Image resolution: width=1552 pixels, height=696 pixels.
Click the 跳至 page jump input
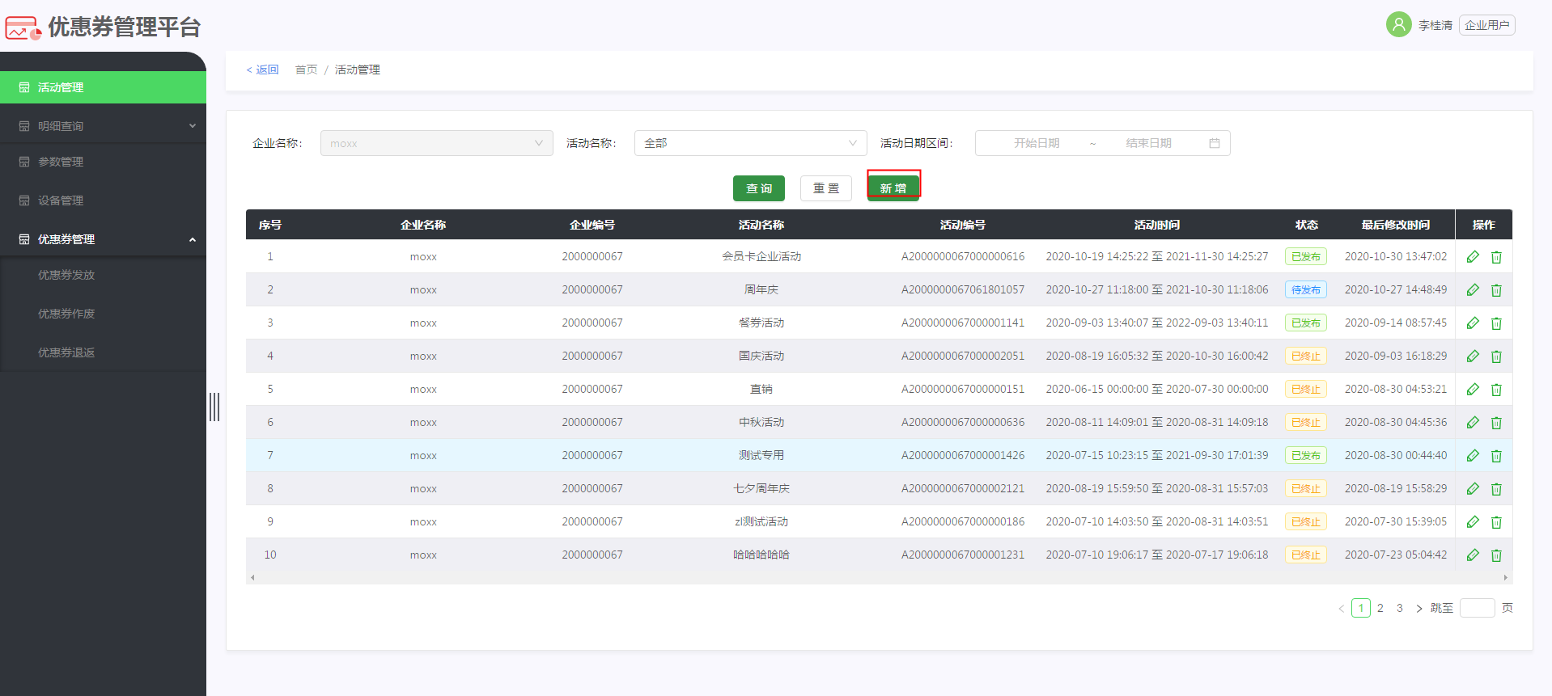coord(1477,608)
